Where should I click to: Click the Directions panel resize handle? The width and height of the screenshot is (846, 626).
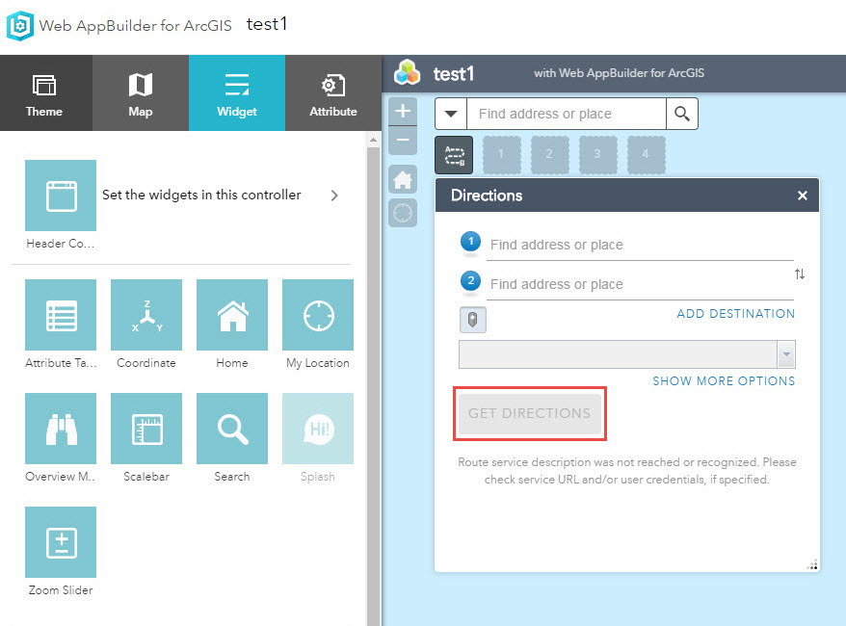tap(812, 565)
